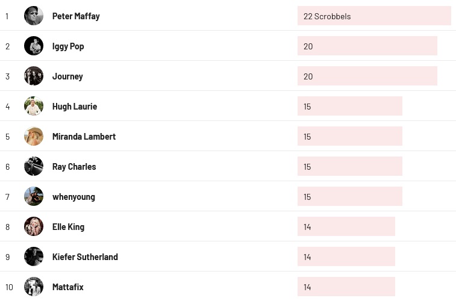Viewport: 456px width, 301px height.
Task: Click the whenyoung artist avatar
Action: (34, 196)
